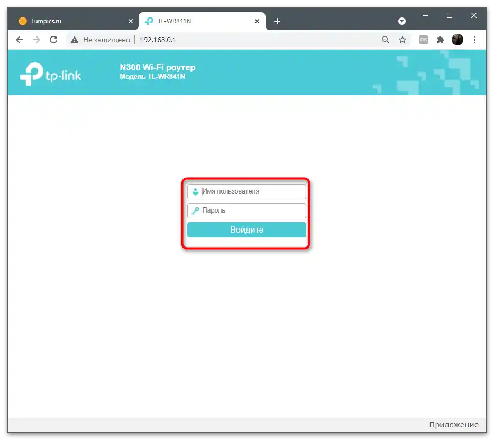494x440 pixels.
Task: Click the Модель TL-WR841N text
Action: click(152, 77)
